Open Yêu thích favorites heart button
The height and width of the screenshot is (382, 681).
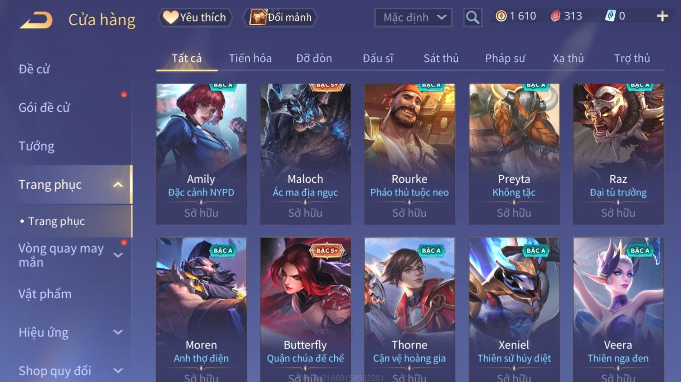[195, 18]
